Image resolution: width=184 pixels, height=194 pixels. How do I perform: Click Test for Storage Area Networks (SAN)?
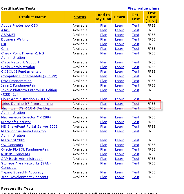(x=136, y=163)
